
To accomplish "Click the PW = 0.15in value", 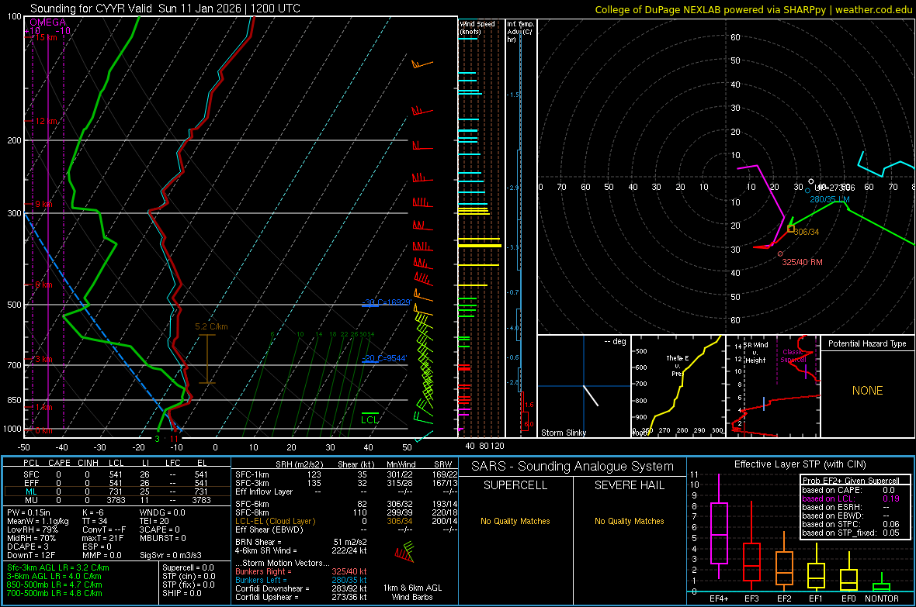I will click(x=29, y=512).
